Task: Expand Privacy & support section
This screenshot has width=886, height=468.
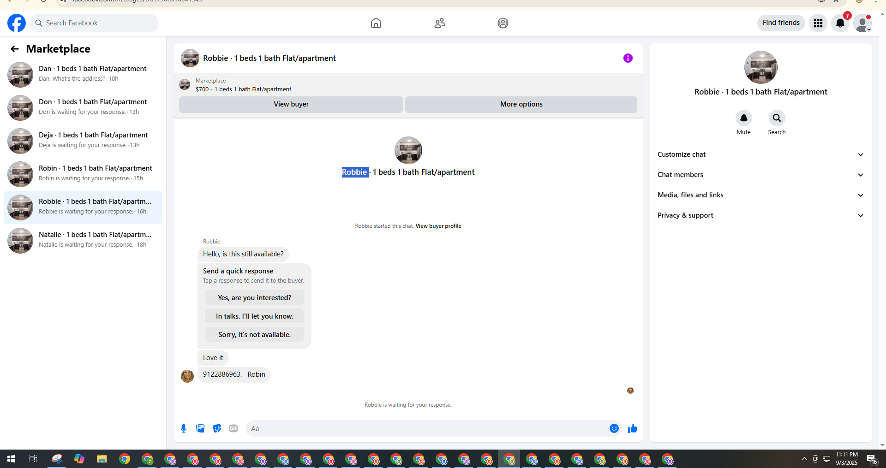Action: click(761, 215)
